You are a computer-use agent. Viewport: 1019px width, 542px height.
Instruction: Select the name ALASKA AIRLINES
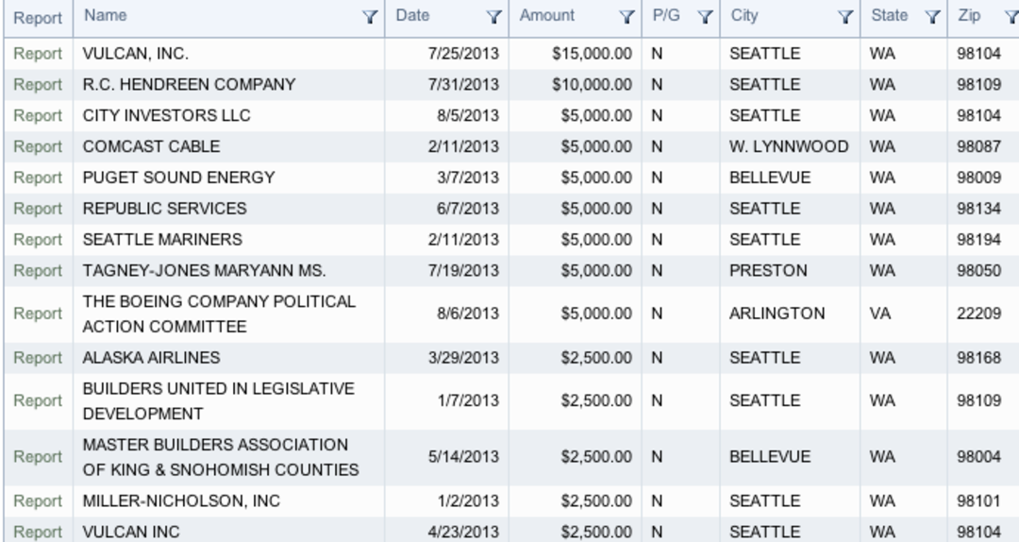(151, 358)
